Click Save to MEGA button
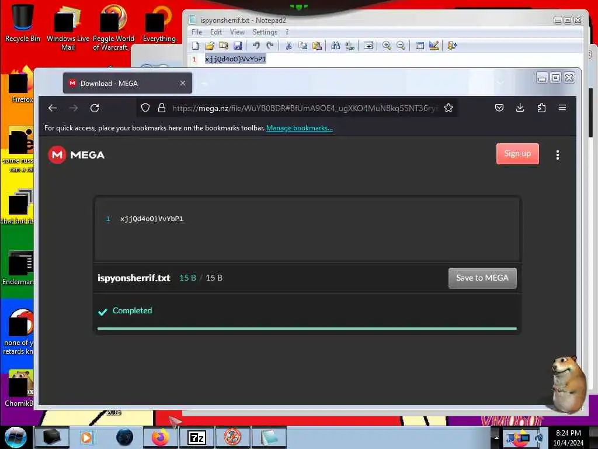This screenshot has width=598, height=449. click(482, 278)
